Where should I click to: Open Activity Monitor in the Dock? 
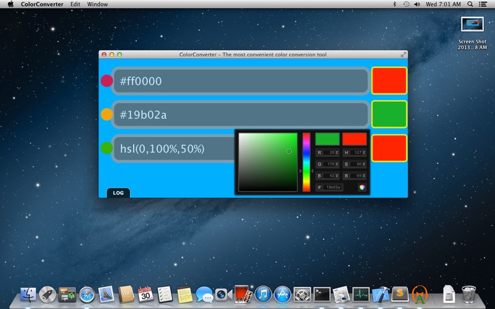click(361, 295)
